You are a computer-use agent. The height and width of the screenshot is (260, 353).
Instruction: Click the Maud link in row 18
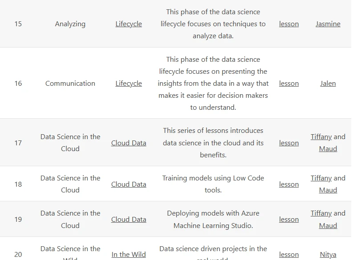point(328,190)
